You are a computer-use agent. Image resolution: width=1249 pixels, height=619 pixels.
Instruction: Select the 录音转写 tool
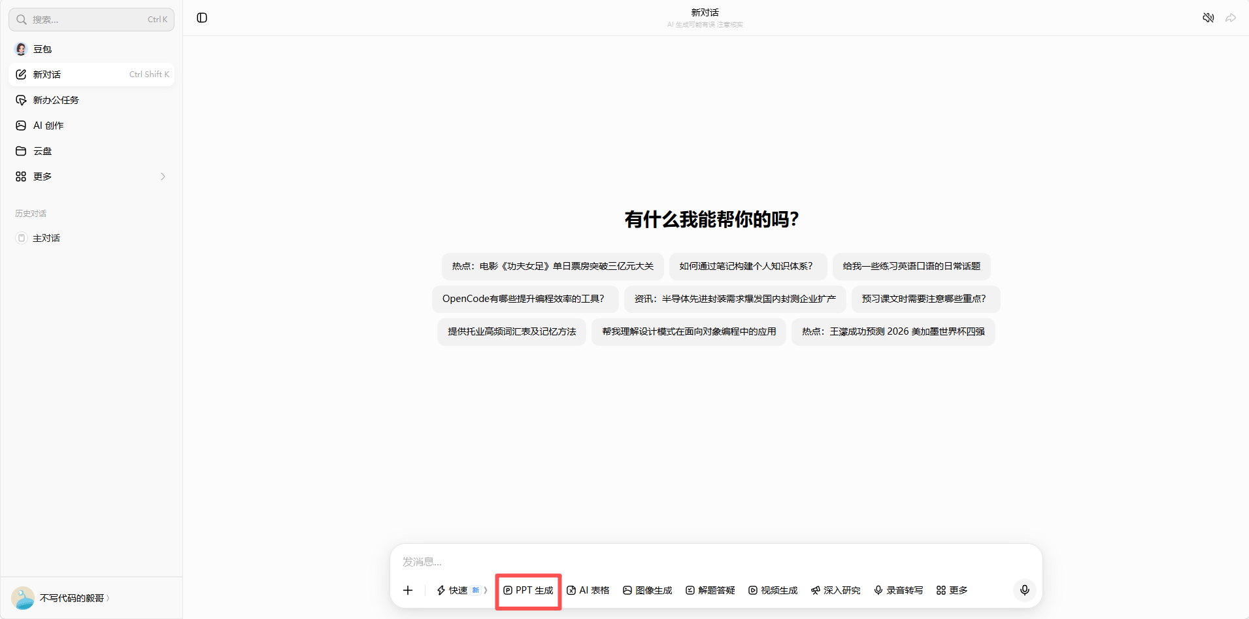(x=899, y=590)
